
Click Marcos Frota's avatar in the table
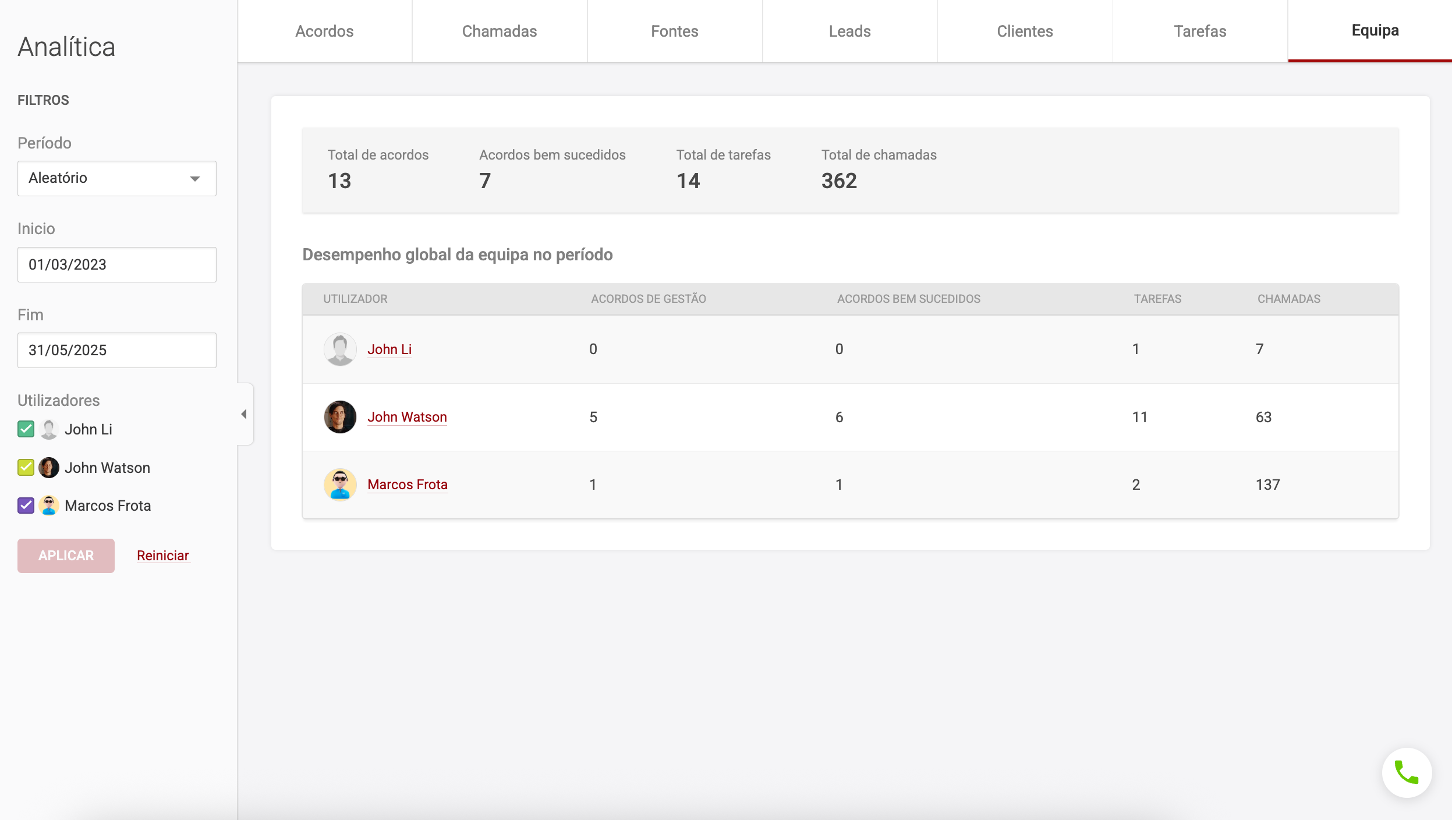point(340,485)
